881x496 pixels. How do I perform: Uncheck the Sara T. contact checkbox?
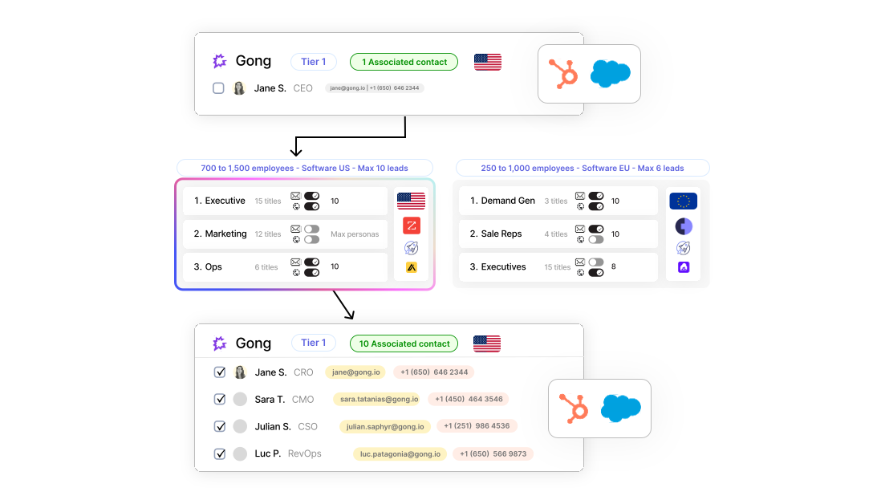pyautogui.click(x=220, y=399)
